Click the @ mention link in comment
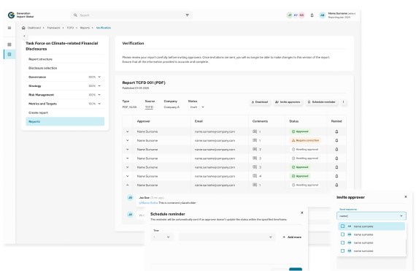 148,203
